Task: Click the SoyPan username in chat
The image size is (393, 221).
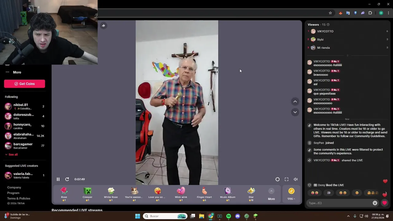Action: pyautogui.click(x=319, y=143)
